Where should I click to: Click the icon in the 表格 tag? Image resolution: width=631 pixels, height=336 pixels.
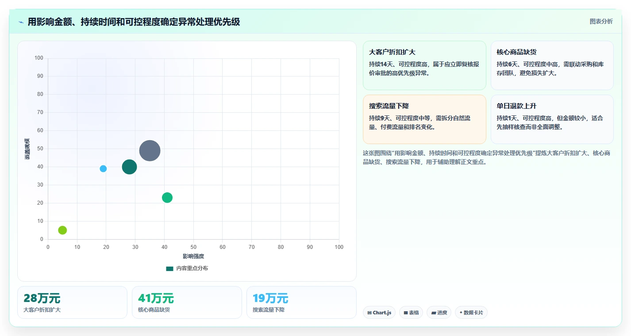coord(406,313)
